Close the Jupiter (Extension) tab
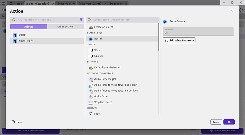 pyautogui.click(x=53, y=4)
